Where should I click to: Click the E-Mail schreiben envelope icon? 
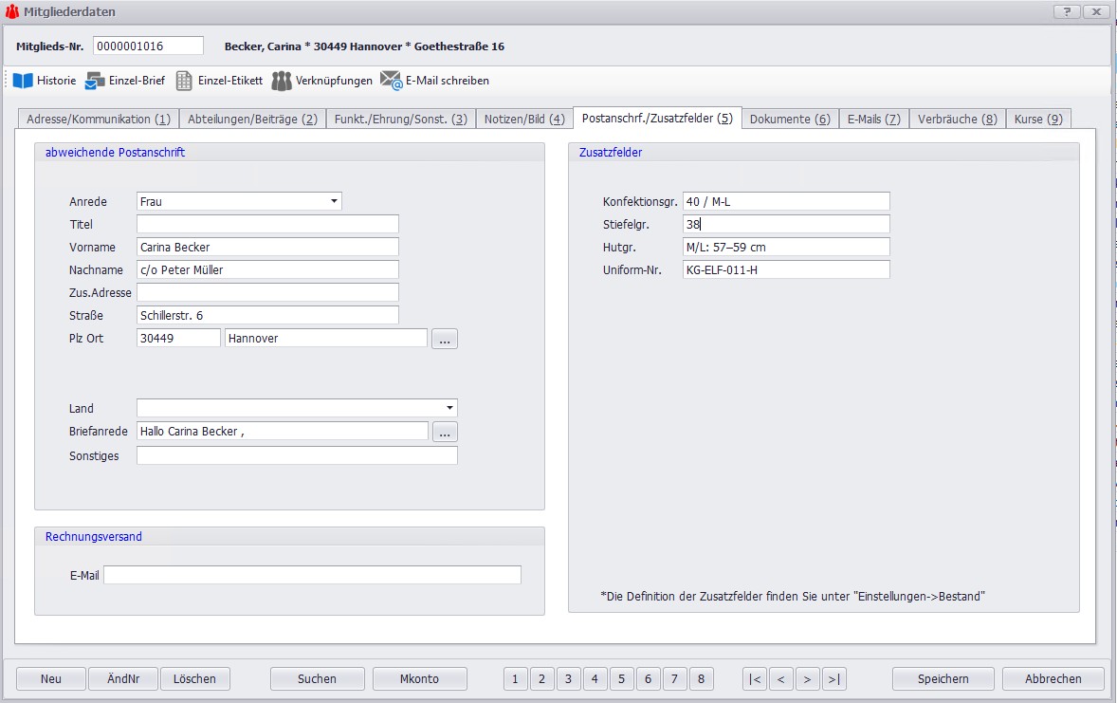[392, 81]
